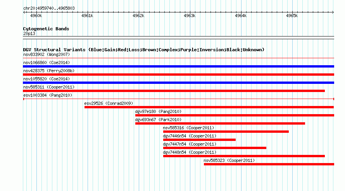Click the red bar for nsv585316

[226, 132]
